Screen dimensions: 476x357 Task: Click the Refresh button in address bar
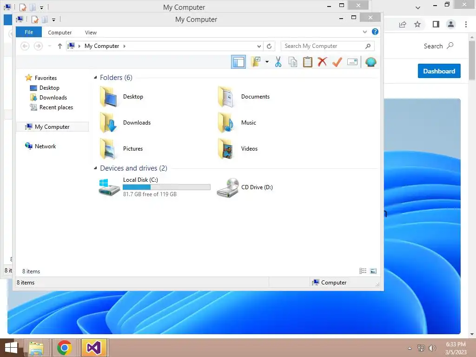[x=269, y=46]
